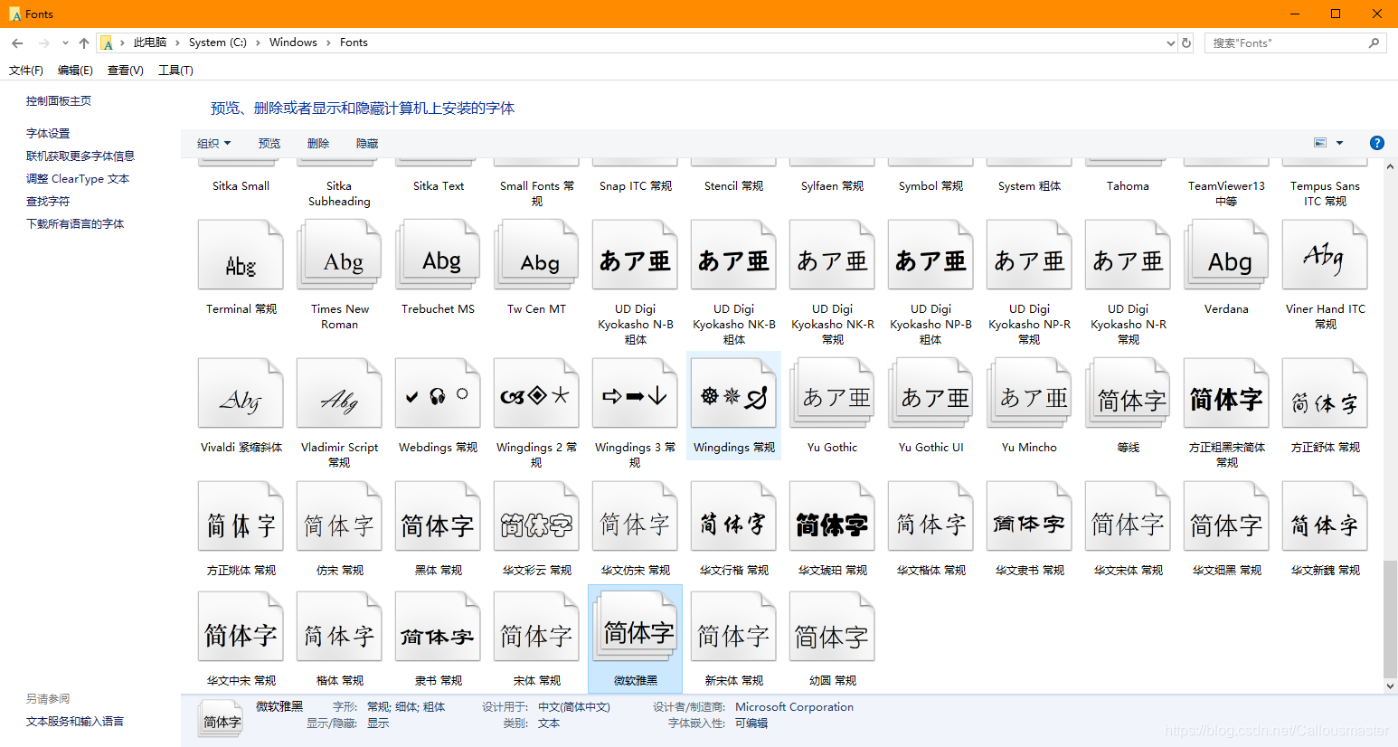
Task: Open 查找字符 link
Action: click(48, 202)
